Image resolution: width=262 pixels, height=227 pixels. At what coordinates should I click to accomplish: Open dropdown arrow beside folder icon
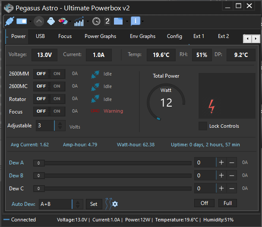click(127, 22)
